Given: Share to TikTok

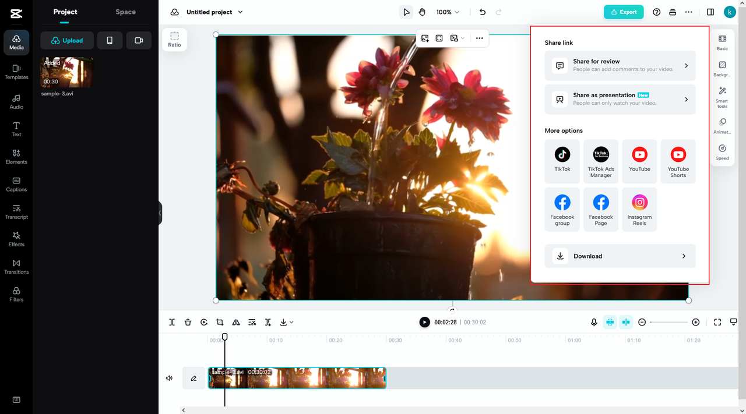Looking at the screenshot, I should pyautogui.click(x=562, y=161).
